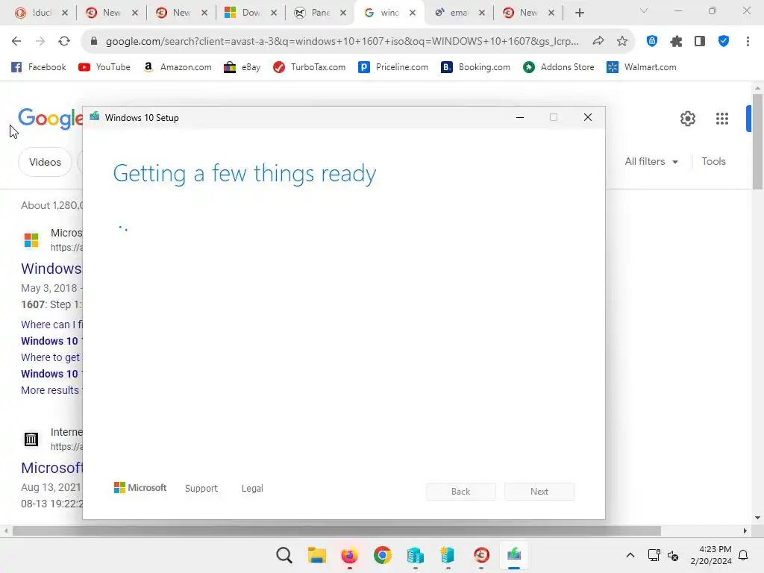The height and width of the screenshot is (573, 764).
Task: Click the horizontal page scrollbar
Action: tap(336, 530)
